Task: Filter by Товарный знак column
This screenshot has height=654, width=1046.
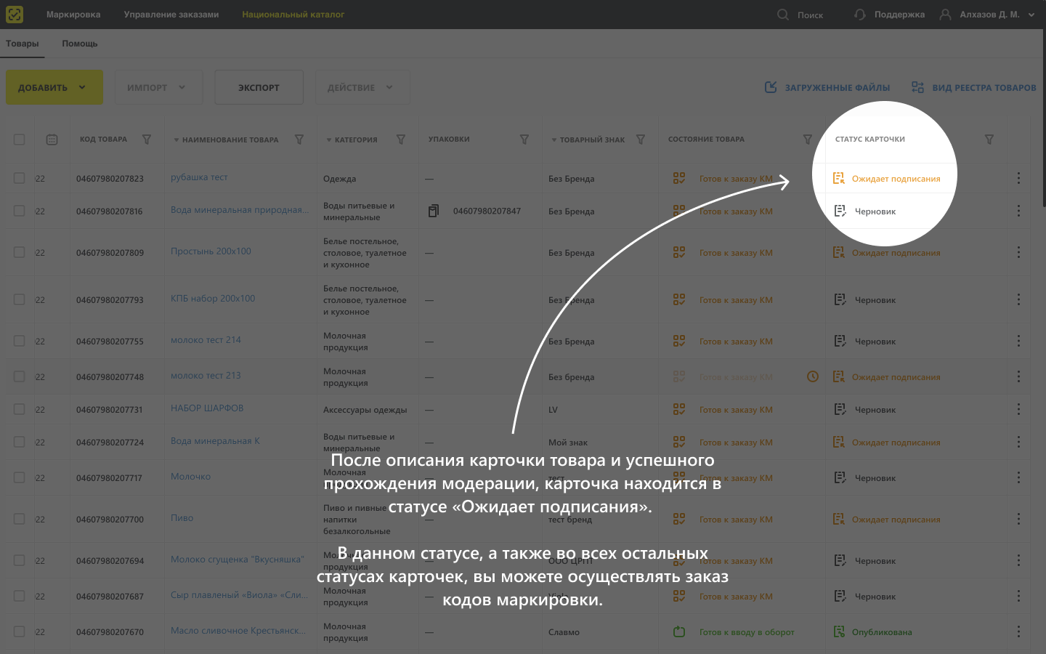Action: coord(641,140)
